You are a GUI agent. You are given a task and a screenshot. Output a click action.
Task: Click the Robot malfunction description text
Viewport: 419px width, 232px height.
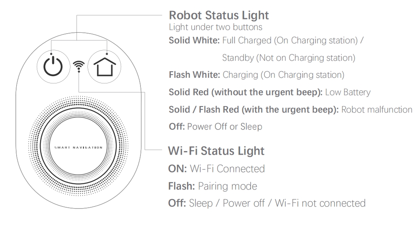tap(377, 110)
